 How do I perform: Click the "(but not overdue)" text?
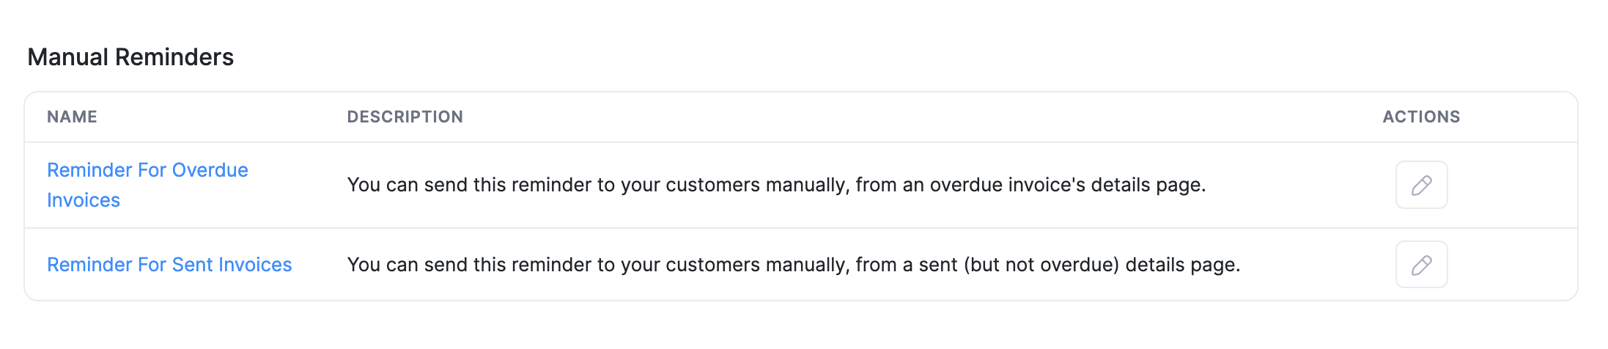click(x=1041, y=265)
